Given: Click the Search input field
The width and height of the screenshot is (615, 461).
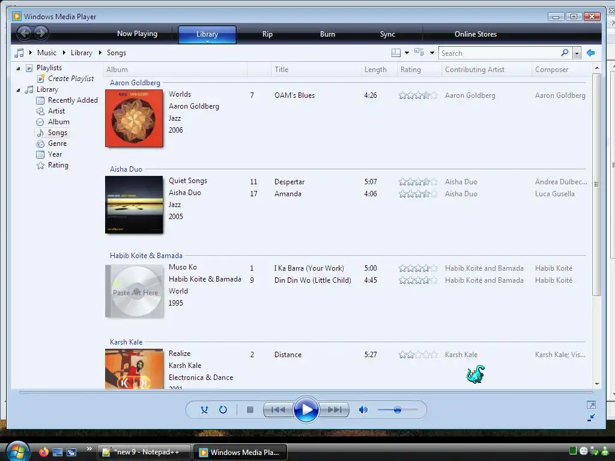Looking at the screenshot, I should [500, 53].
